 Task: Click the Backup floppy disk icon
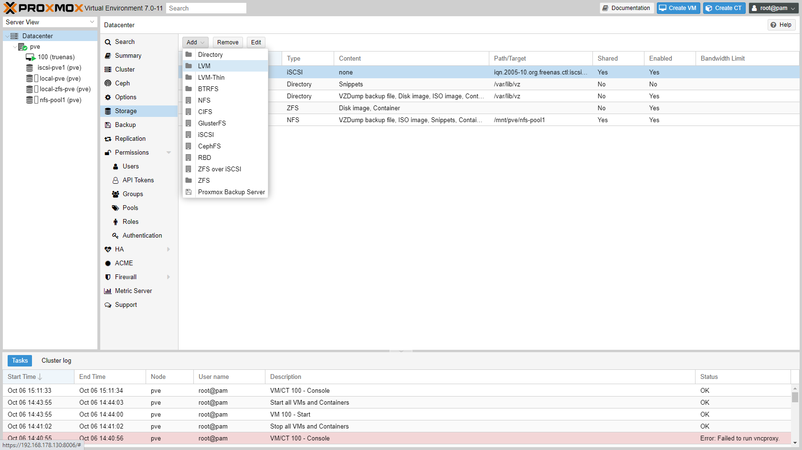pyautogui.click(x=108, y=125)
